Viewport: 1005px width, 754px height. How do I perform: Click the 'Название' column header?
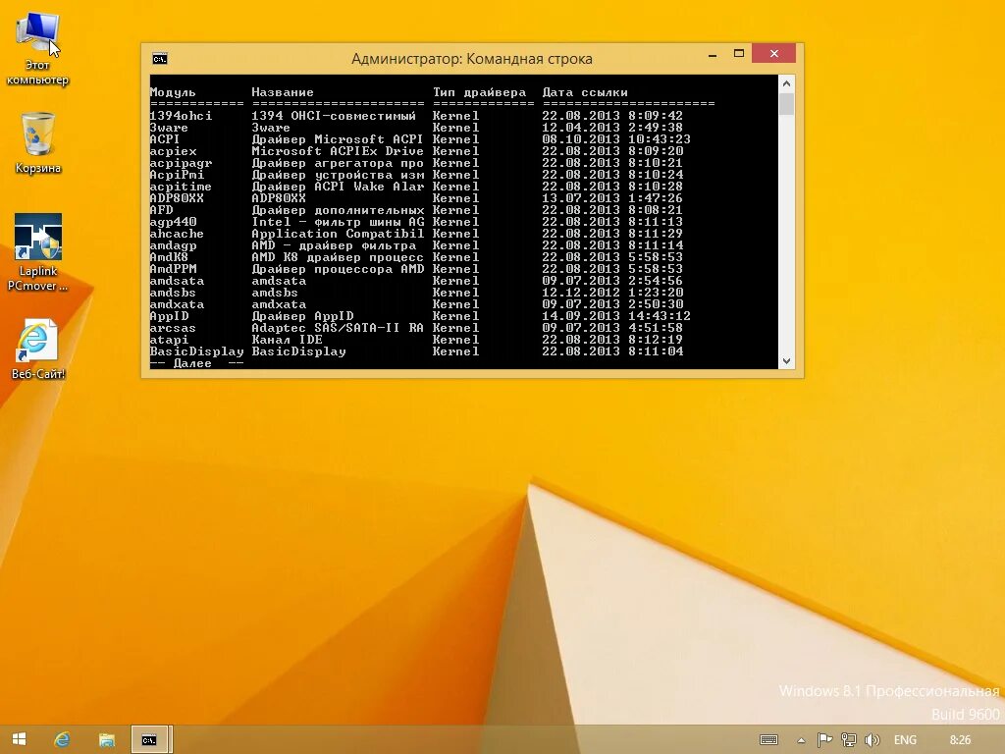click(283, 92)
